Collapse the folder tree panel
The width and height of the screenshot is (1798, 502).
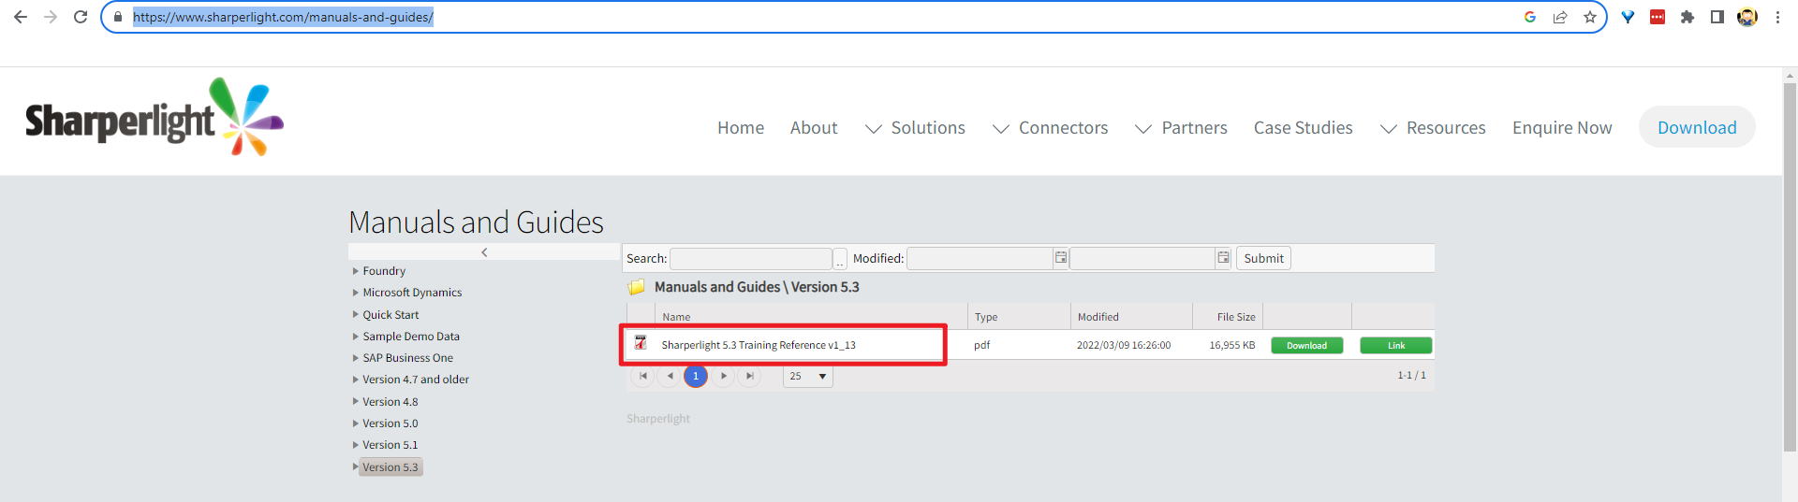(484, 252)
